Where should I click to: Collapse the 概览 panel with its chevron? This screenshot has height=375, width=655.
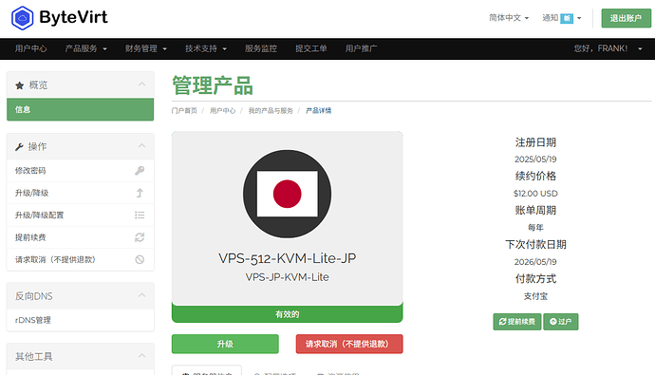click(x=142, y=84)
